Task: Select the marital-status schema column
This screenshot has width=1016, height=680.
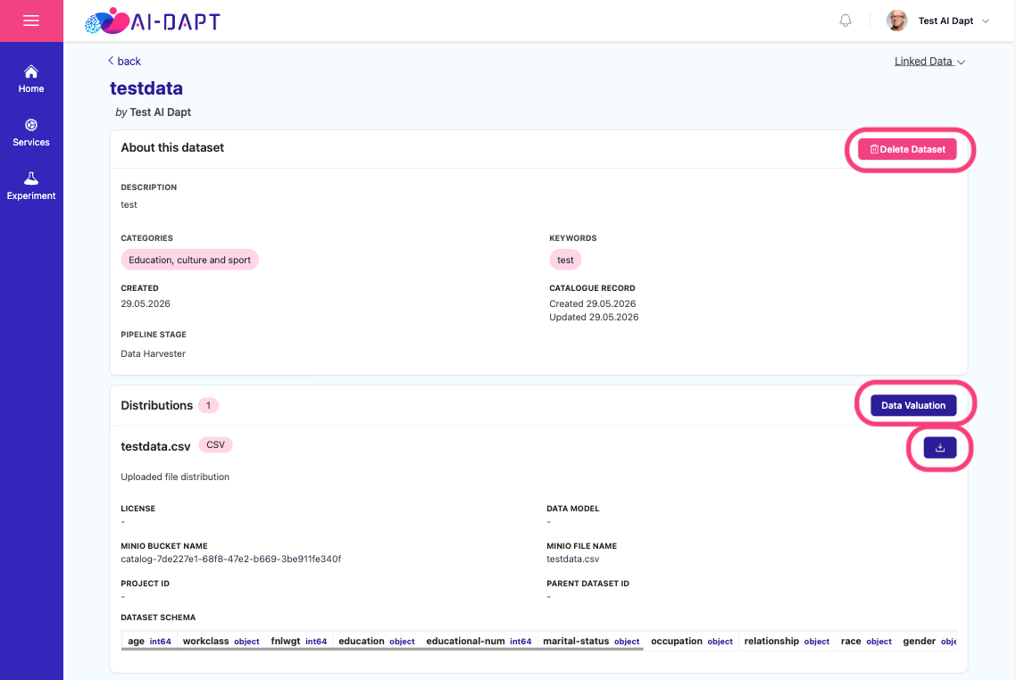Action: 591,641
